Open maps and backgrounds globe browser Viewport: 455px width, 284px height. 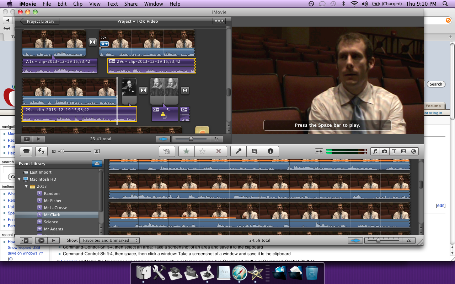[x=413, y=151]
